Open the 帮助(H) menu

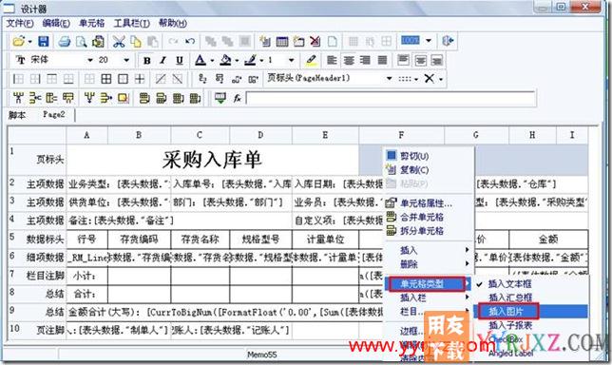tap(173, 23)
